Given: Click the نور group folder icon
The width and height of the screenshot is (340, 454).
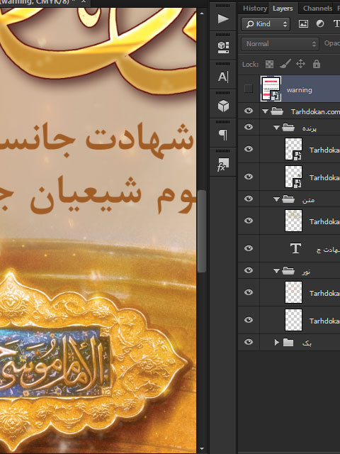Looking at the screenshot, I should (x=288, y=271).
